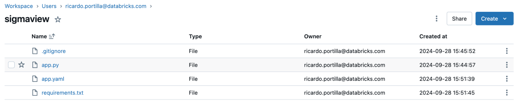The height and width of the screenshot is (107, 514).
Task: Open the requirements.txt file link
Action: tap(62, 93)
